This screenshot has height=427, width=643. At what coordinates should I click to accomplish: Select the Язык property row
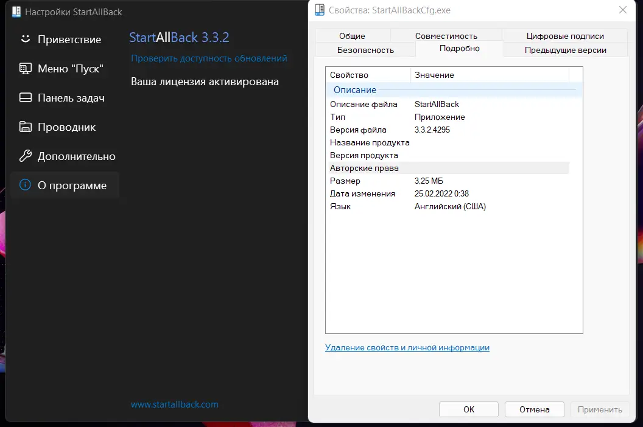(x=448, y=206)
